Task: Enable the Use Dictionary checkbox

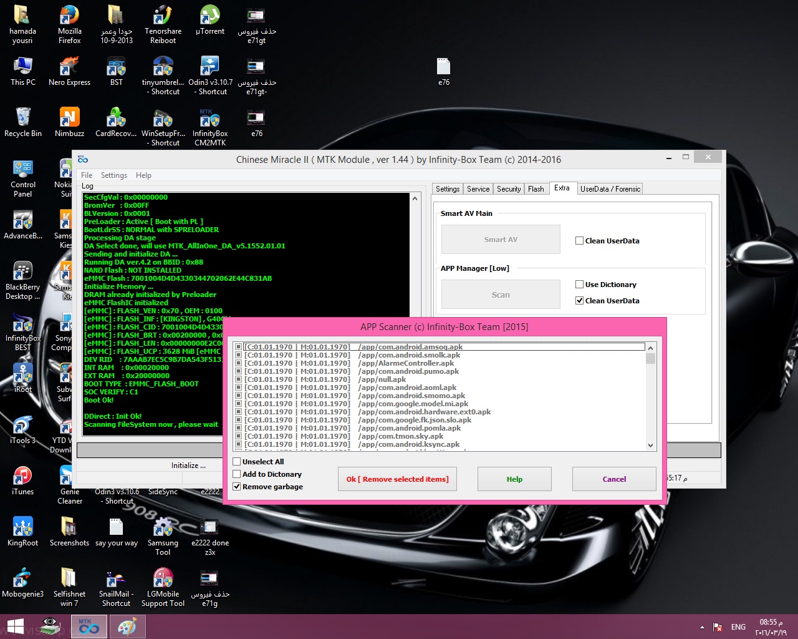Action: coord(580,285)
